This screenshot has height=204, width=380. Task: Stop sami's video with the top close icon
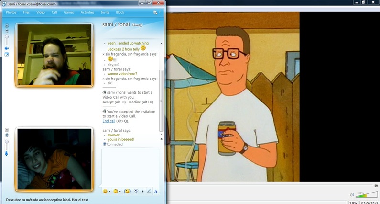coord(7,25)
